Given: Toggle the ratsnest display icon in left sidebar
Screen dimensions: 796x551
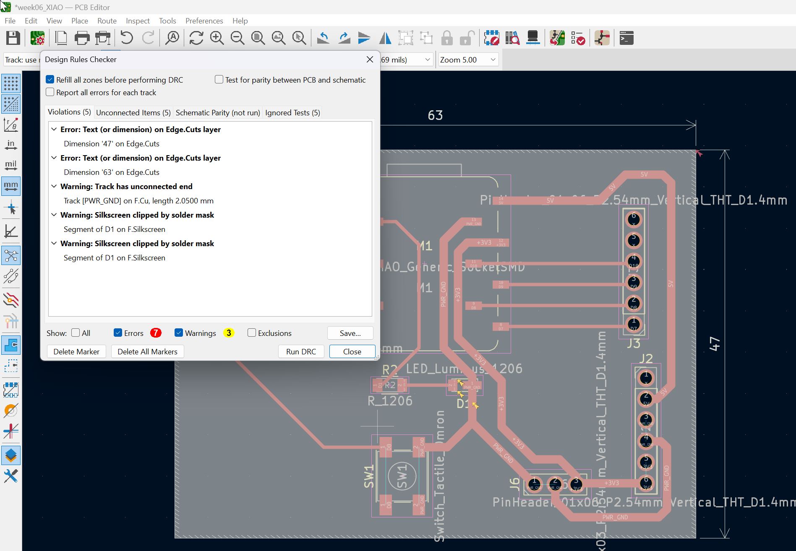Looking at the screenshot, I should [x=11, y=255].
